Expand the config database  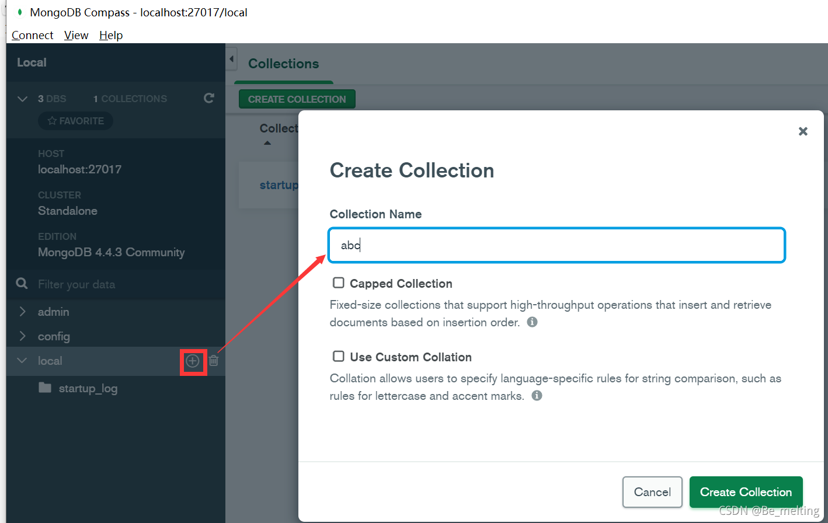22,336
